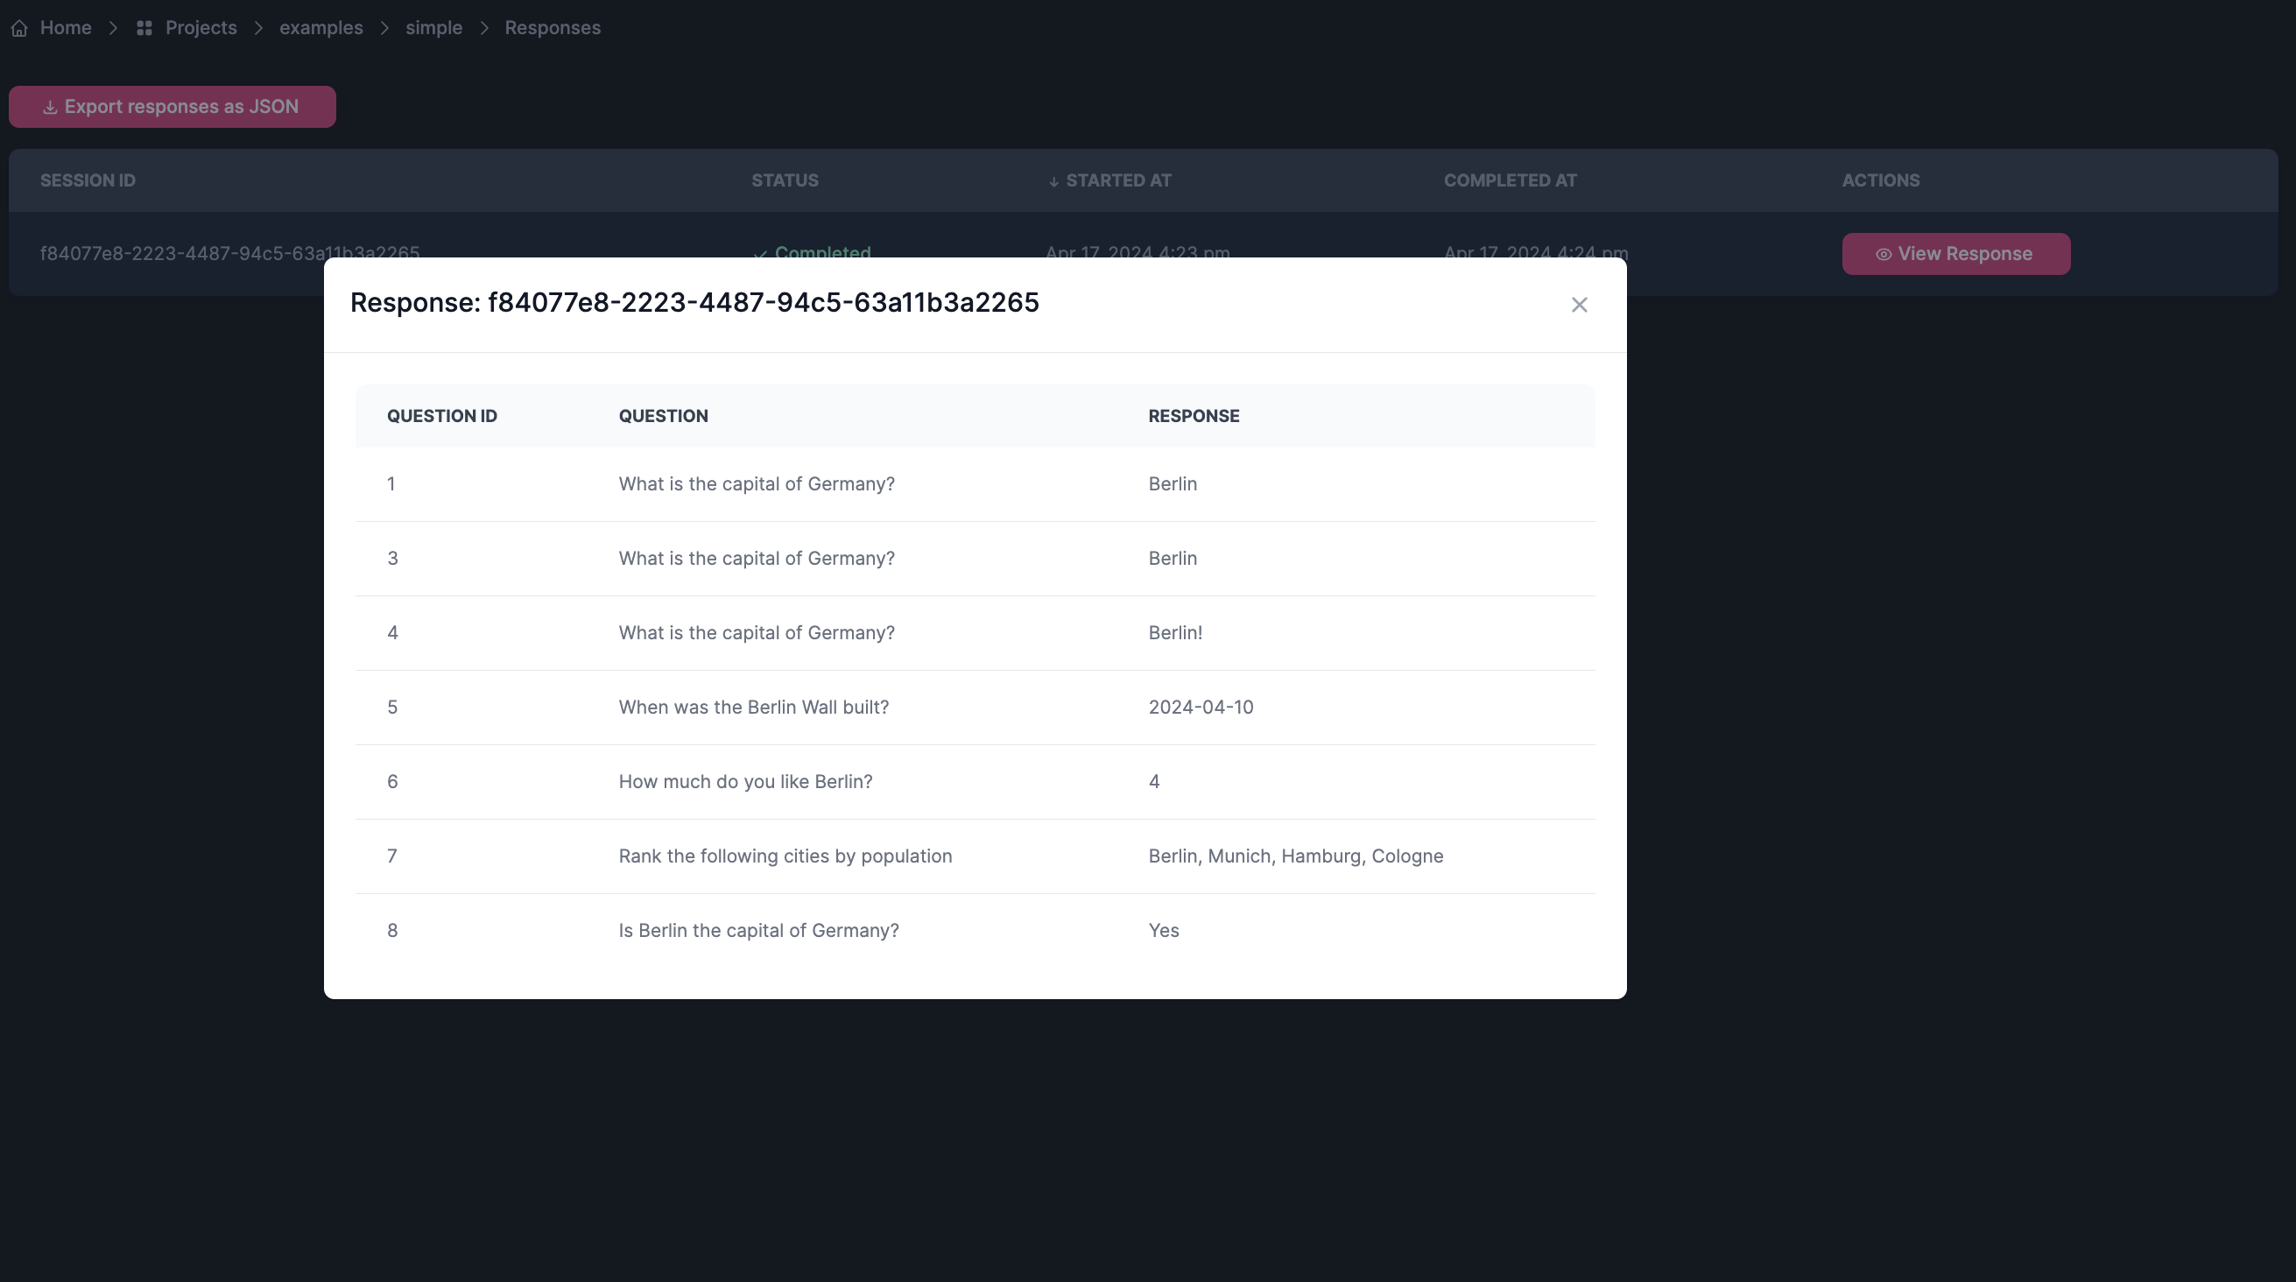Image resolution: width=2296 pixels, height=1282 pixels.
Task: Close the response modal with X icon
Action: [x=1579, y=305]
